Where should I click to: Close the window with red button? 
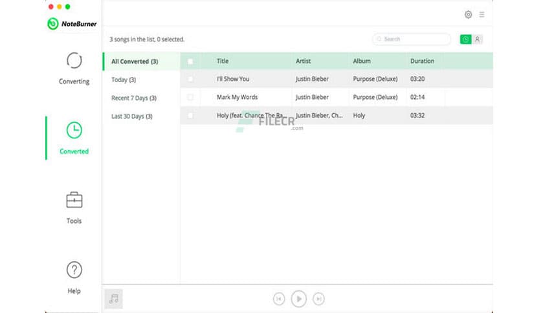[51, 6]
